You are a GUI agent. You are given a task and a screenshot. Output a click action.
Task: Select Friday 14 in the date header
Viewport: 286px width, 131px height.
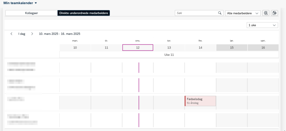pyautogui.click(x=201, y=48)
